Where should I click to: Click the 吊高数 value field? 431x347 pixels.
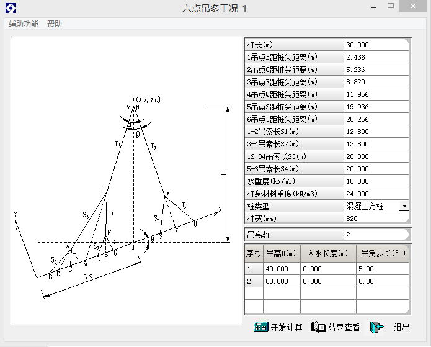pos(376,235)
